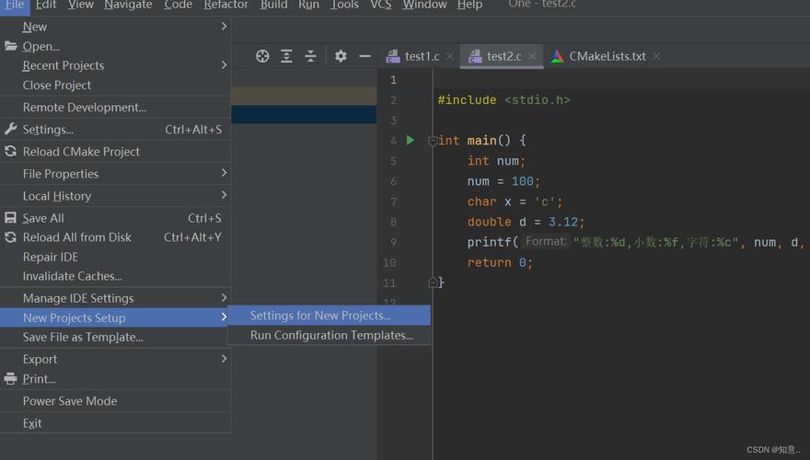Switch to the test1.c tab
The image size is (810, 460).
click(x=419, y=56)
